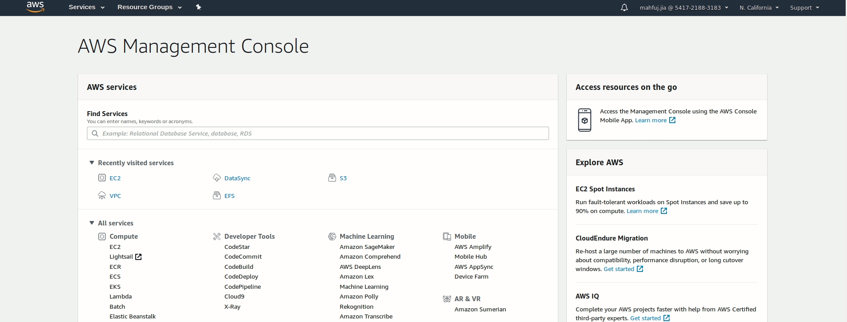Screen dimensions: 847x322
Task: Click Learn more for Console Mobile App
Action: pyautogui.click(x=651, y=120)
